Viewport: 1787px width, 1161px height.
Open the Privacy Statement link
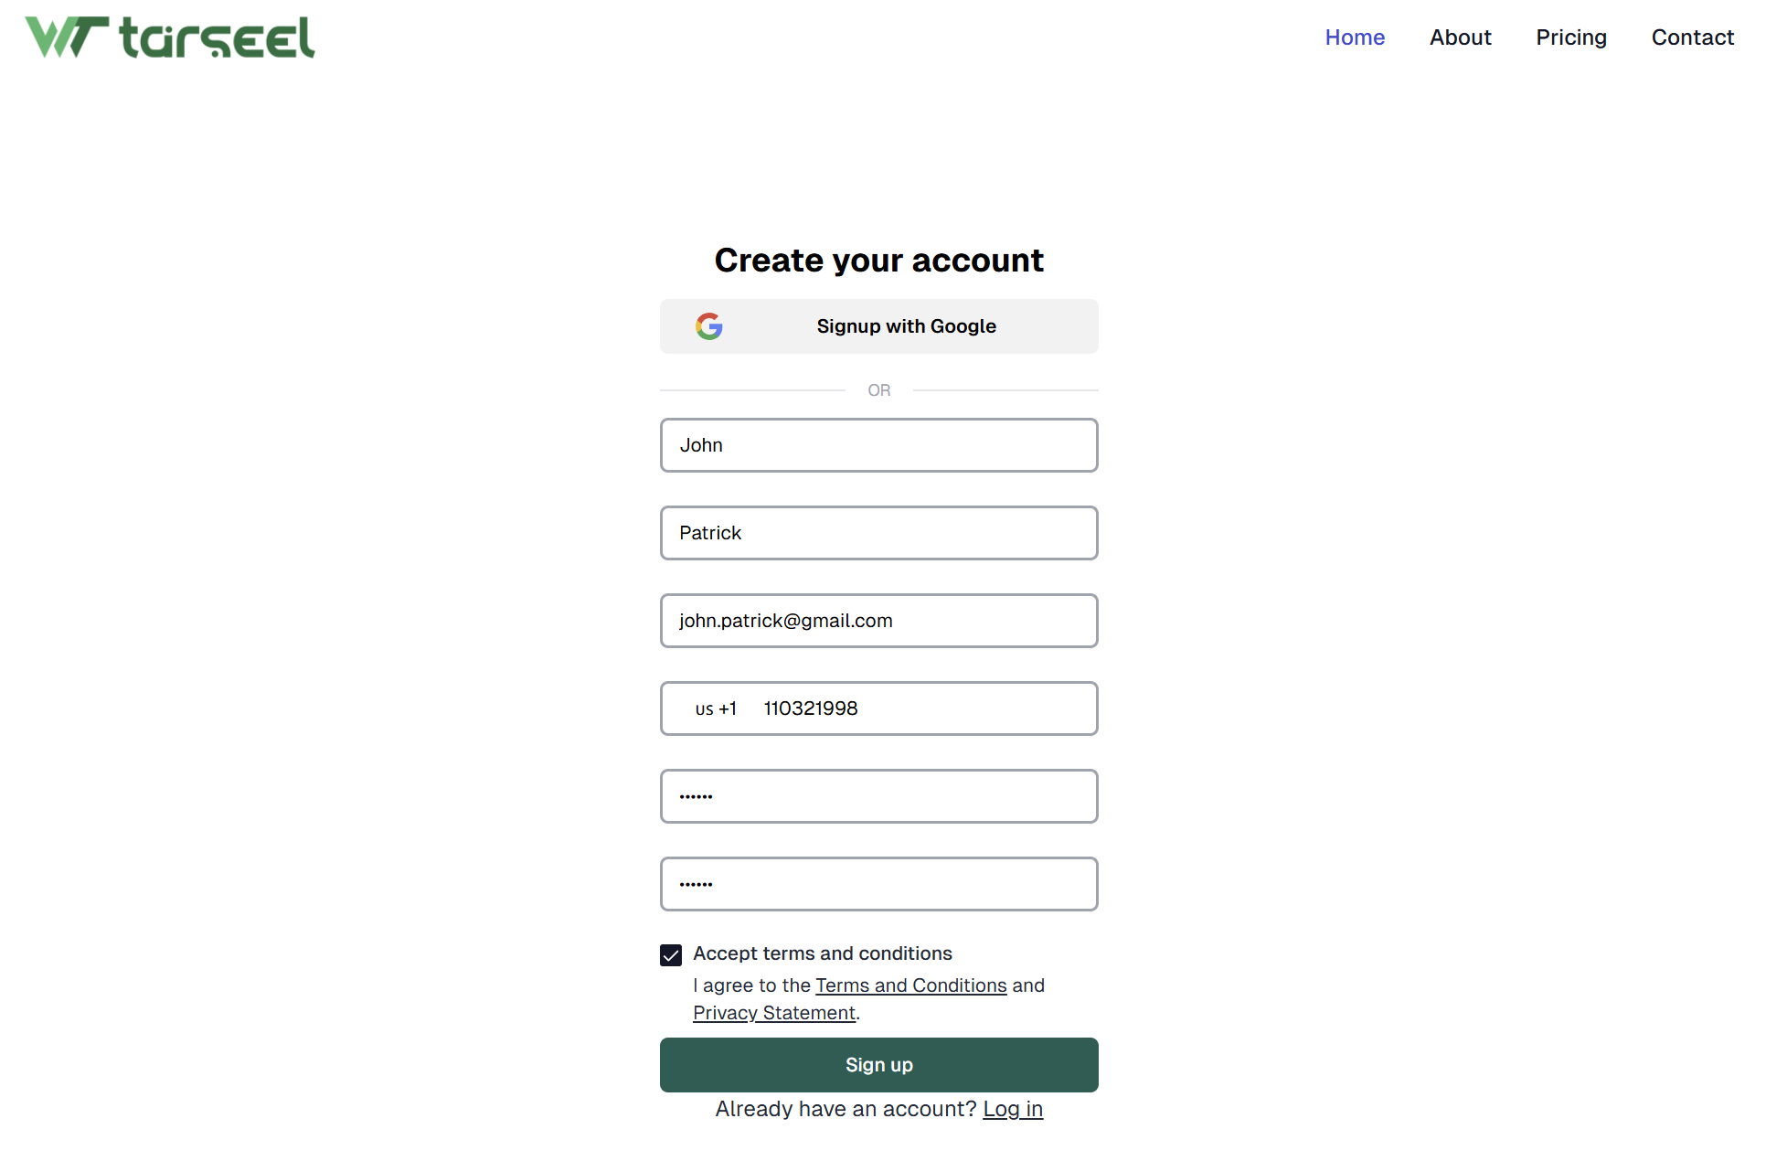(774, 1013)
